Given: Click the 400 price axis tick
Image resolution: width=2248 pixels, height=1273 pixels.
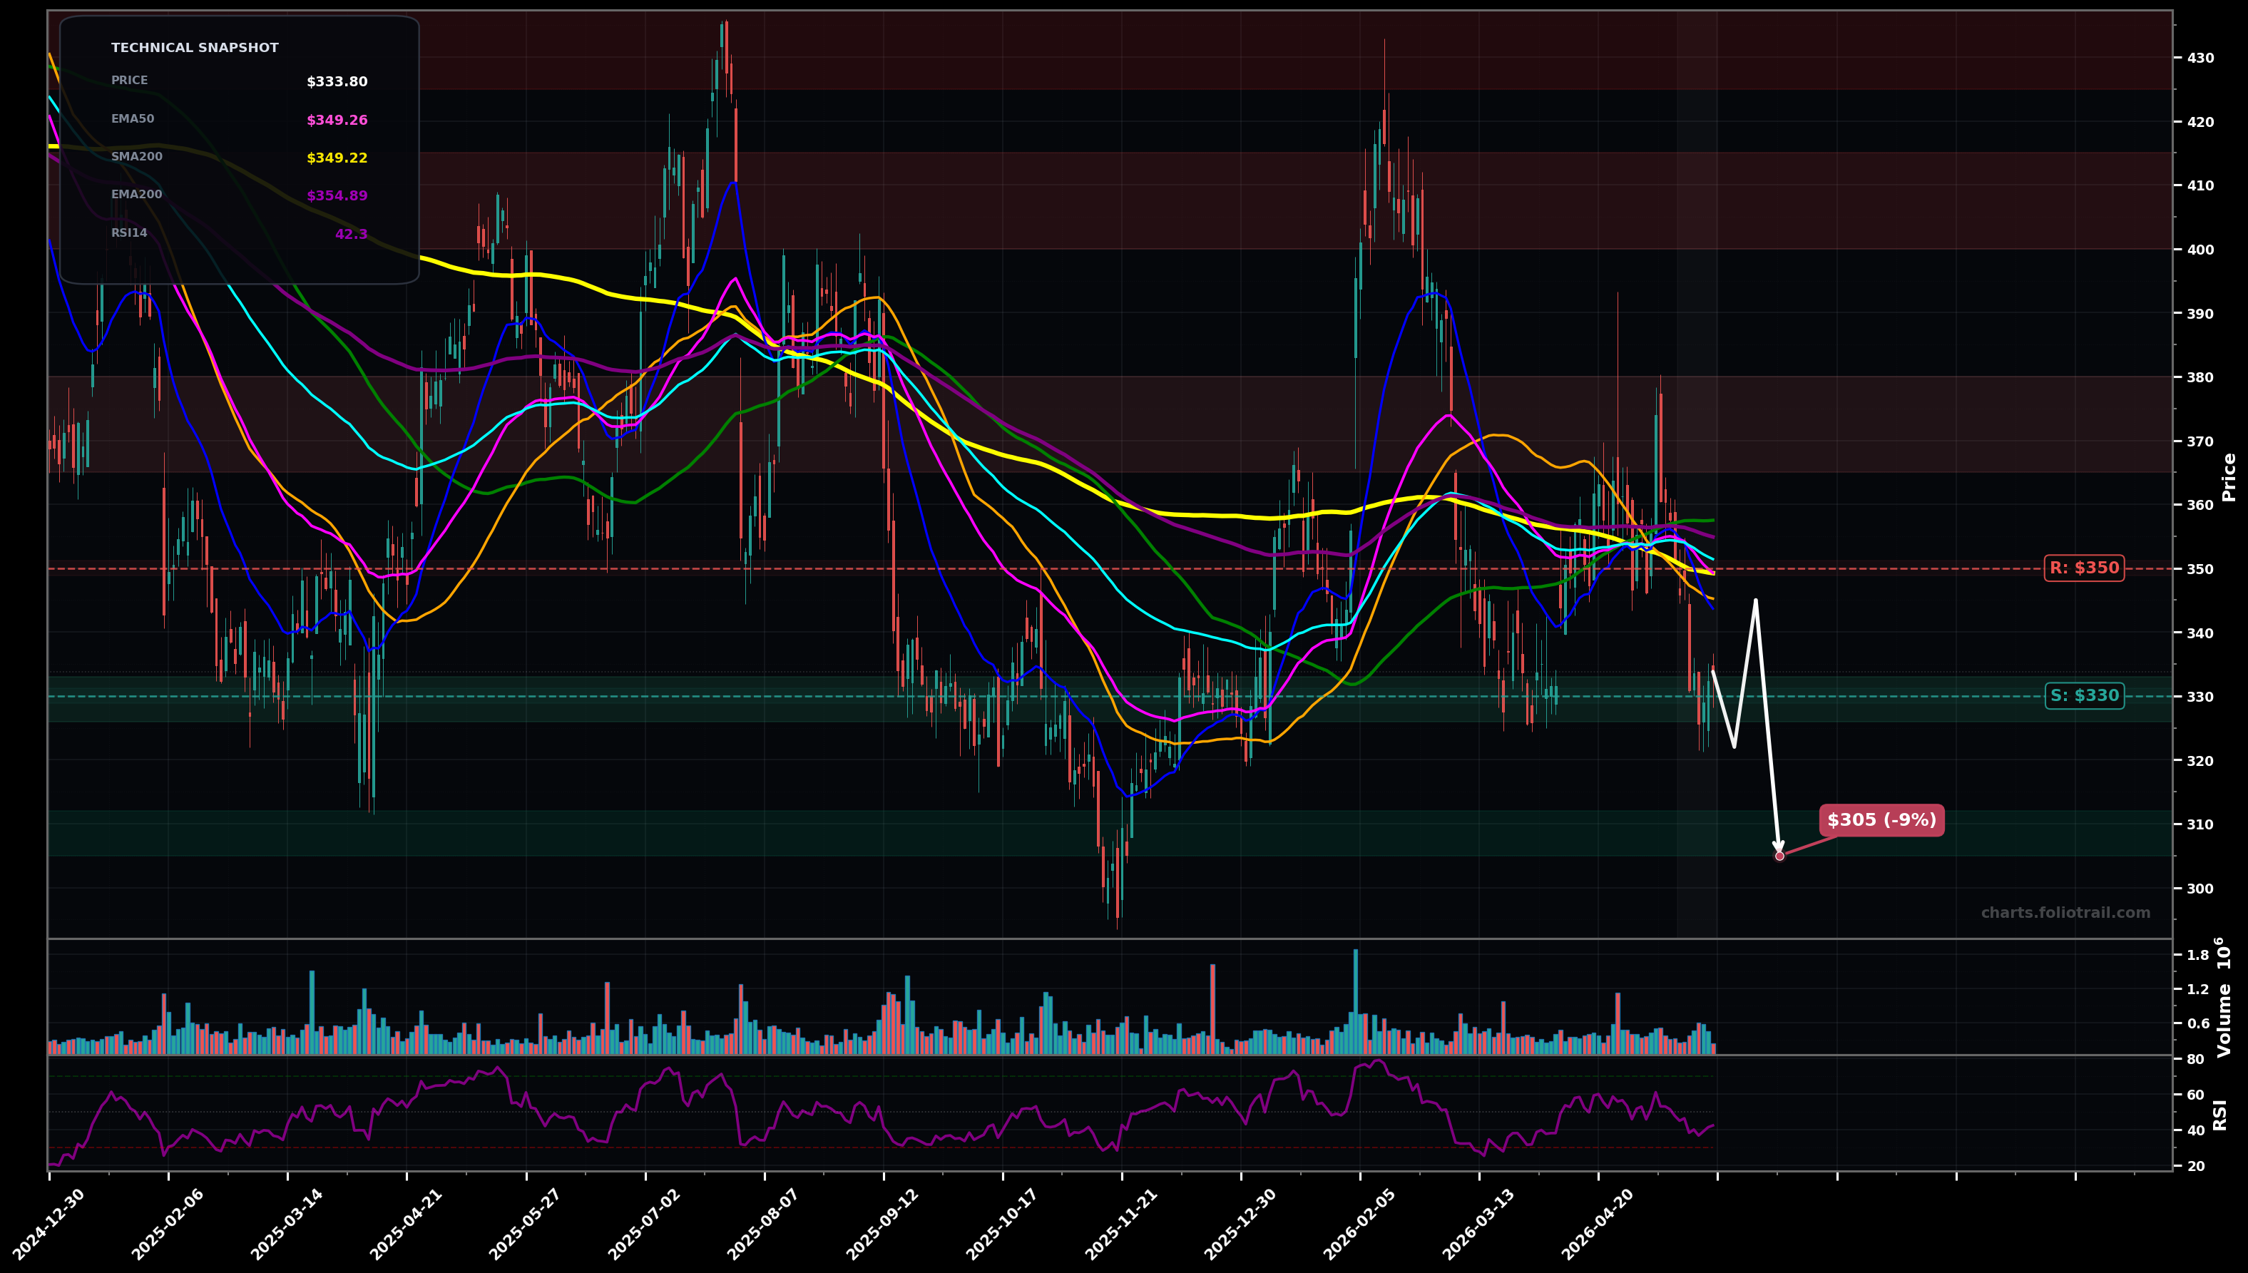Looking at the screenshot, I should pyautogui.click(x=2200, y=250).
